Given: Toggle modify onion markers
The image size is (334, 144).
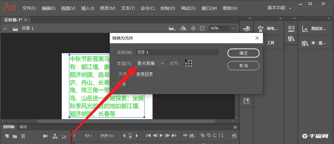Looking at the screenshot, I should (221, 135).
